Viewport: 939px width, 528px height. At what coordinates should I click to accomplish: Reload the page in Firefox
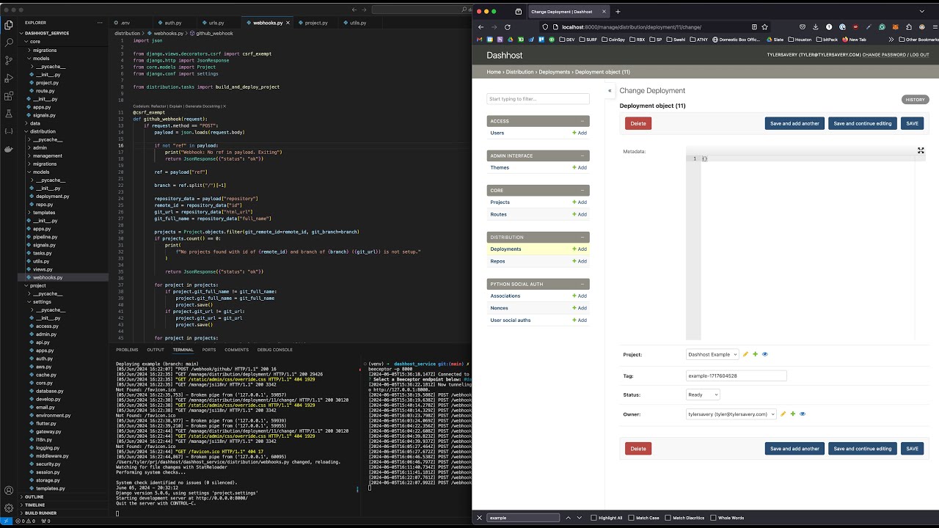[507, 27]
